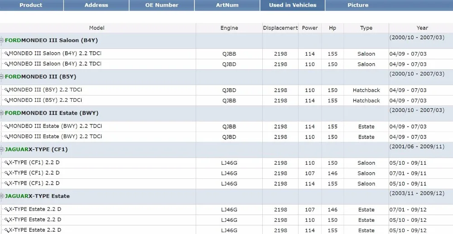Click magnifier icon for Mondeo (B5Y) QJBD row
Image resolution: width=453 pixels, height=234 pixels.
[x=7, y=90]
